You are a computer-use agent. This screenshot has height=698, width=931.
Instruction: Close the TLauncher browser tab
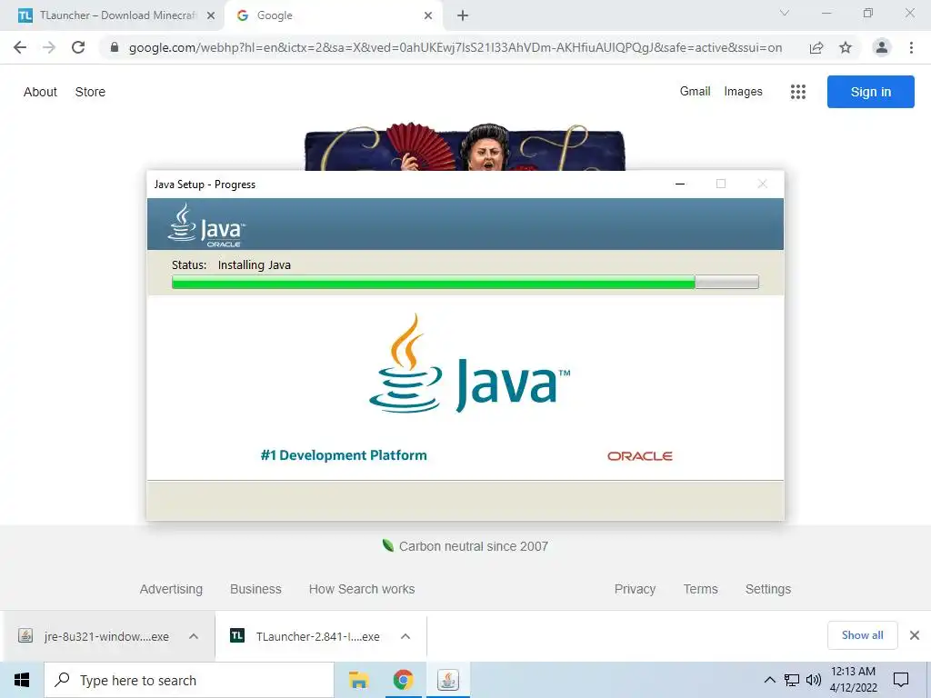coord(211,15)
